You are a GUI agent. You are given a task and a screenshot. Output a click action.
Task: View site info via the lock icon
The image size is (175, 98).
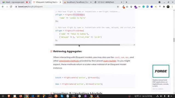[x=16, y=7]
